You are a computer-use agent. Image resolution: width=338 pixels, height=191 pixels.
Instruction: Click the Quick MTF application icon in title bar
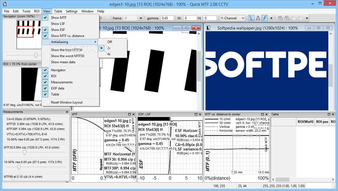(5, 4)
